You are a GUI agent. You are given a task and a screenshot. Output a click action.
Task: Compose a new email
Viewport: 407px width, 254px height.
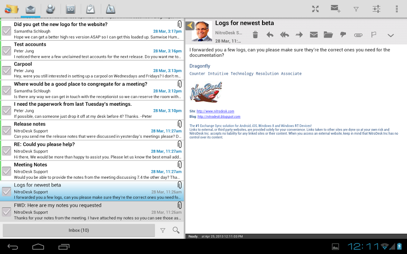pyautogui.click(x=336, y=9)
